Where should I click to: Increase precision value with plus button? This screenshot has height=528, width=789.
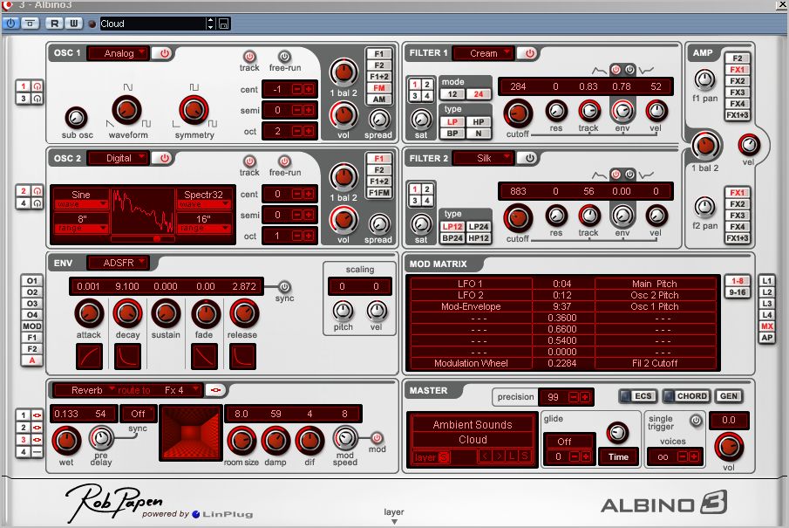[x=585, y=397]
